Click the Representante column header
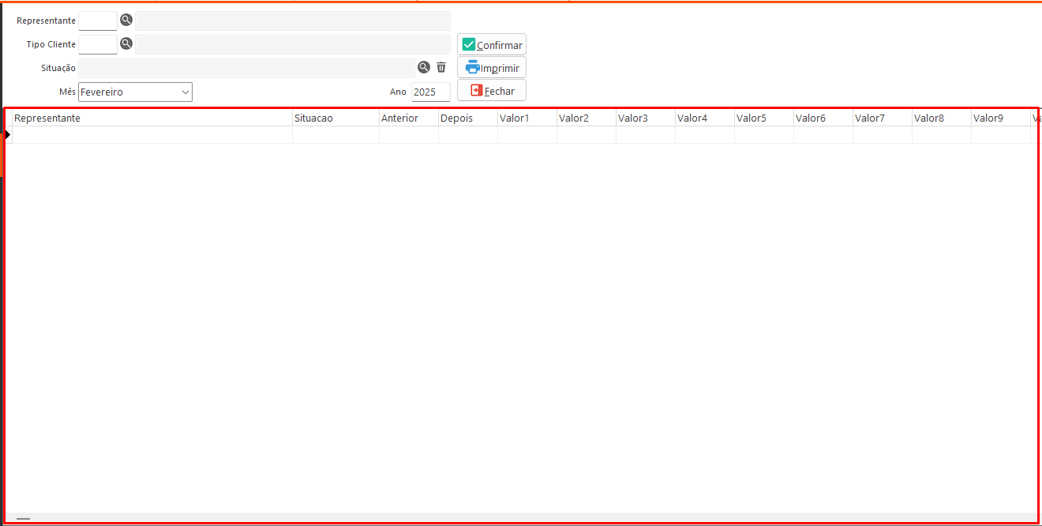This screenshot has width=1042, height=526. tap(152, 118)
